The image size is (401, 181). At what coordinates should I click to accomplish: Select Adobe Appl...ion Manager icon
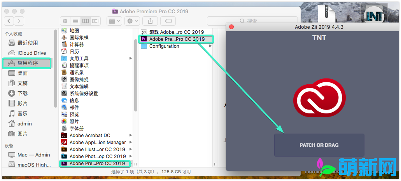tap(64, 142)
